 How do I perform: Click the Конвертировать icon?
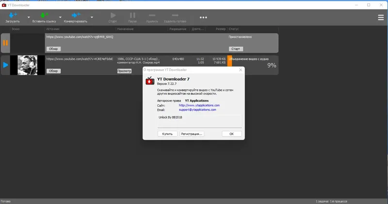76,16
